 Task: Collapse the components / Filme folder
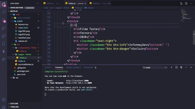pyautogui.click(x=24, y=48)
